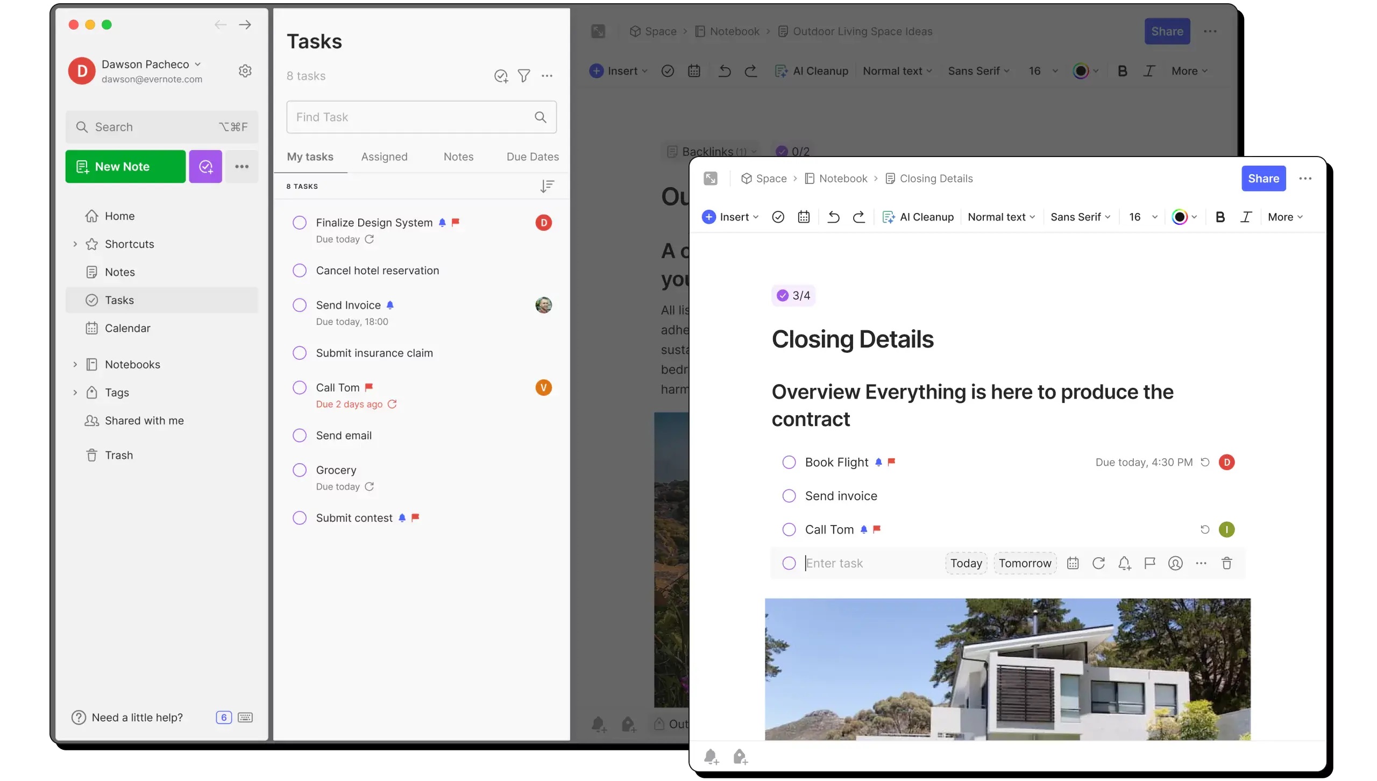Select the Due Dates tab in Tasks
1377x781 pixels.
533,156
